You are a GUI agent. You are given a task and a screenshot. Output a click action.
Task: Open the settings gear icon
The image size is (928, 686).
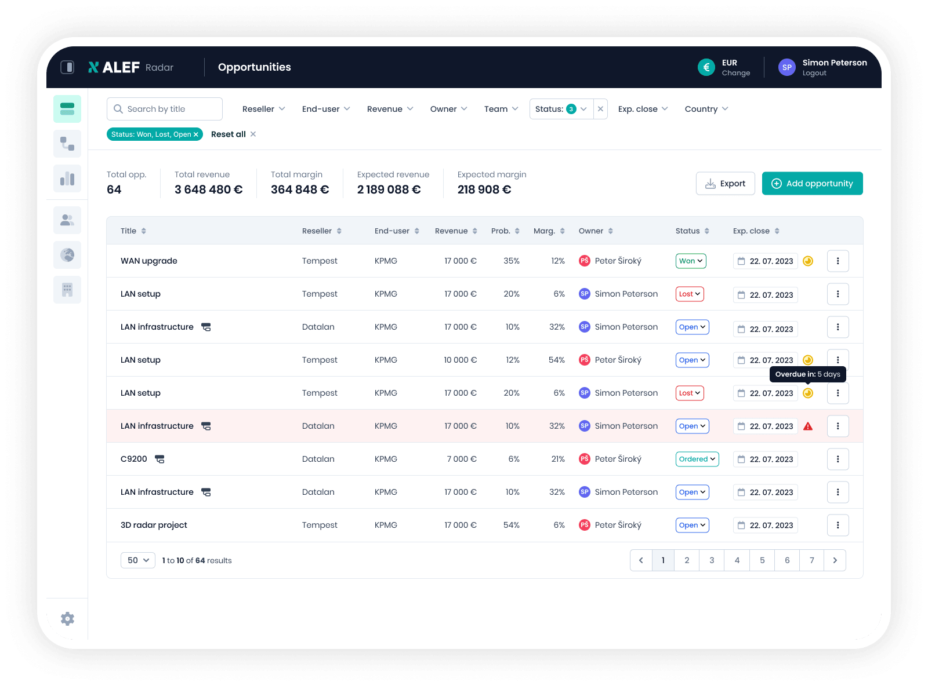pyautogui.click(x=67, y=619)
